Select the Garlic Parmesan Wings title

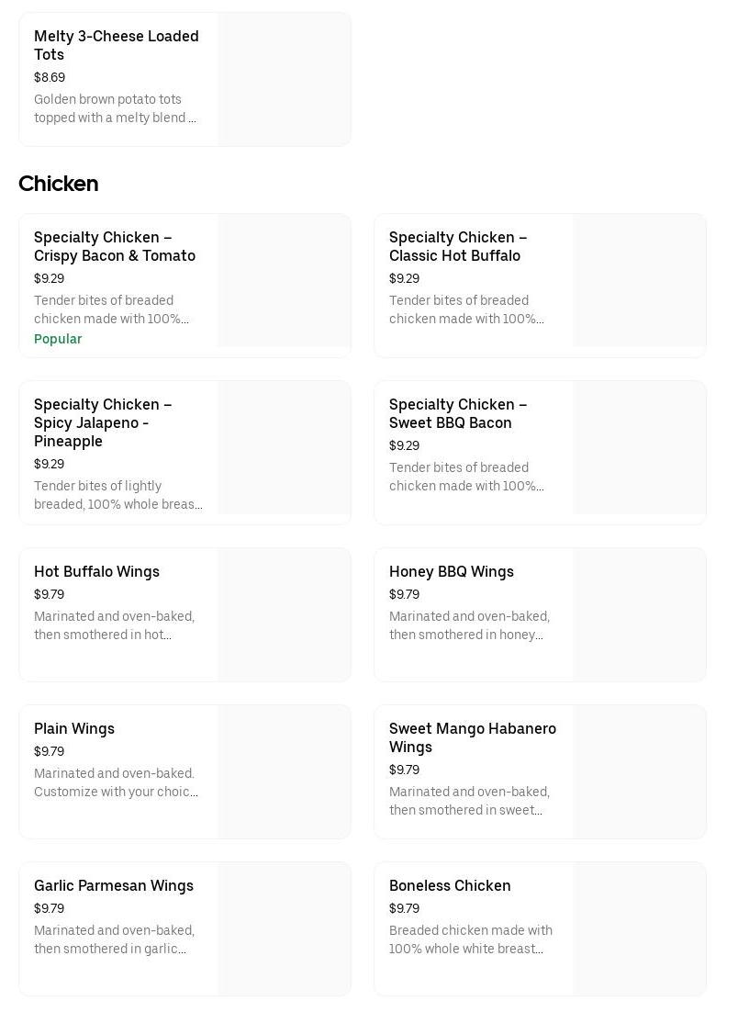click(x=114, y=885)
